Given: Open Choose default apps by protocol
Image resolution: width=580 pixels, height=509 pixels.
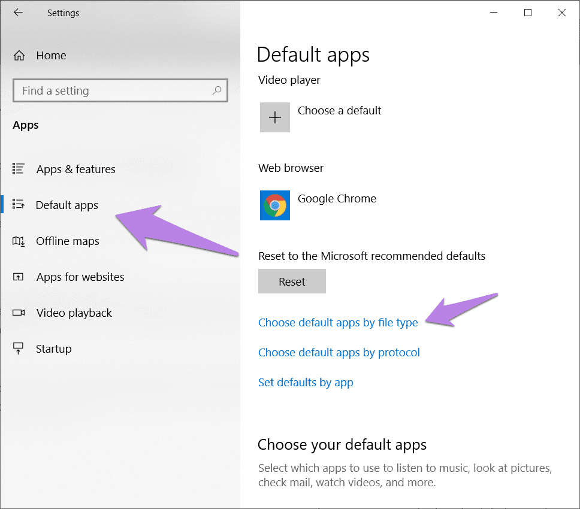Looking at the screenshot, I should pos(339,353).
